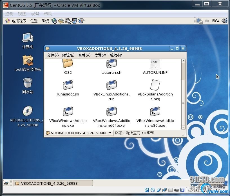This screenshot has height=196, width=230.
Task: Open the 查看(V) menu
Action: pyautogui.click(x=84, y=55)
